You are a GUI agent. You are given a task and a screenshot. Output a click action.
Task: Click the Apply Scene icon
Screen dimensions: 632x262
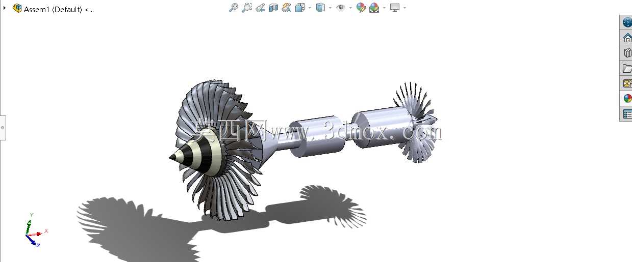[374, 8]
